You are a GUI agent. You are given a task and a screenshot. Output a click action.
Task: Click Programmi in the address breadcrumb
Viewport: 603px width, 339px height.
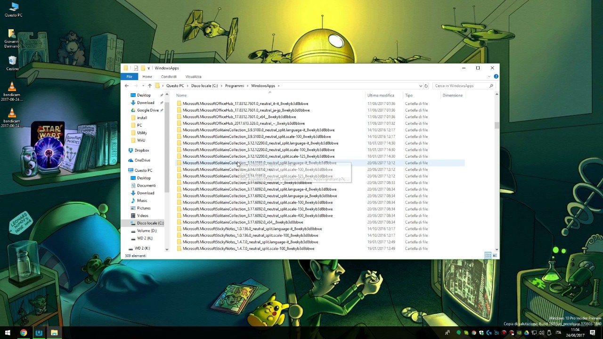234,86
